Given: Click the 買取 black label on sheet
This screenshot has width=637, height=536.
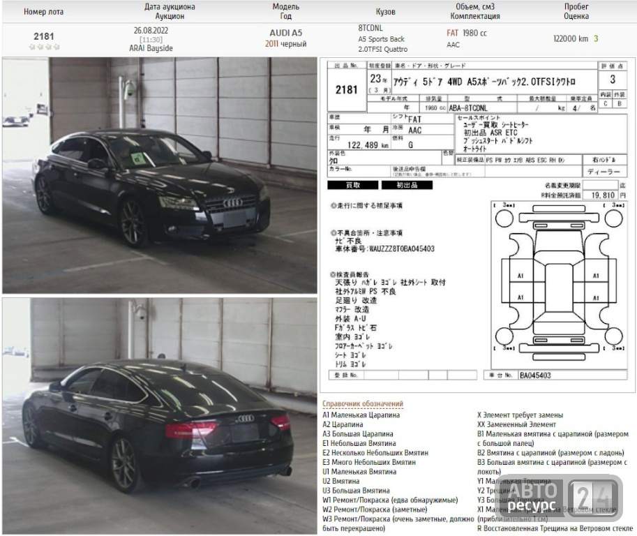Looking at the screenshot, I should [352, 185].
